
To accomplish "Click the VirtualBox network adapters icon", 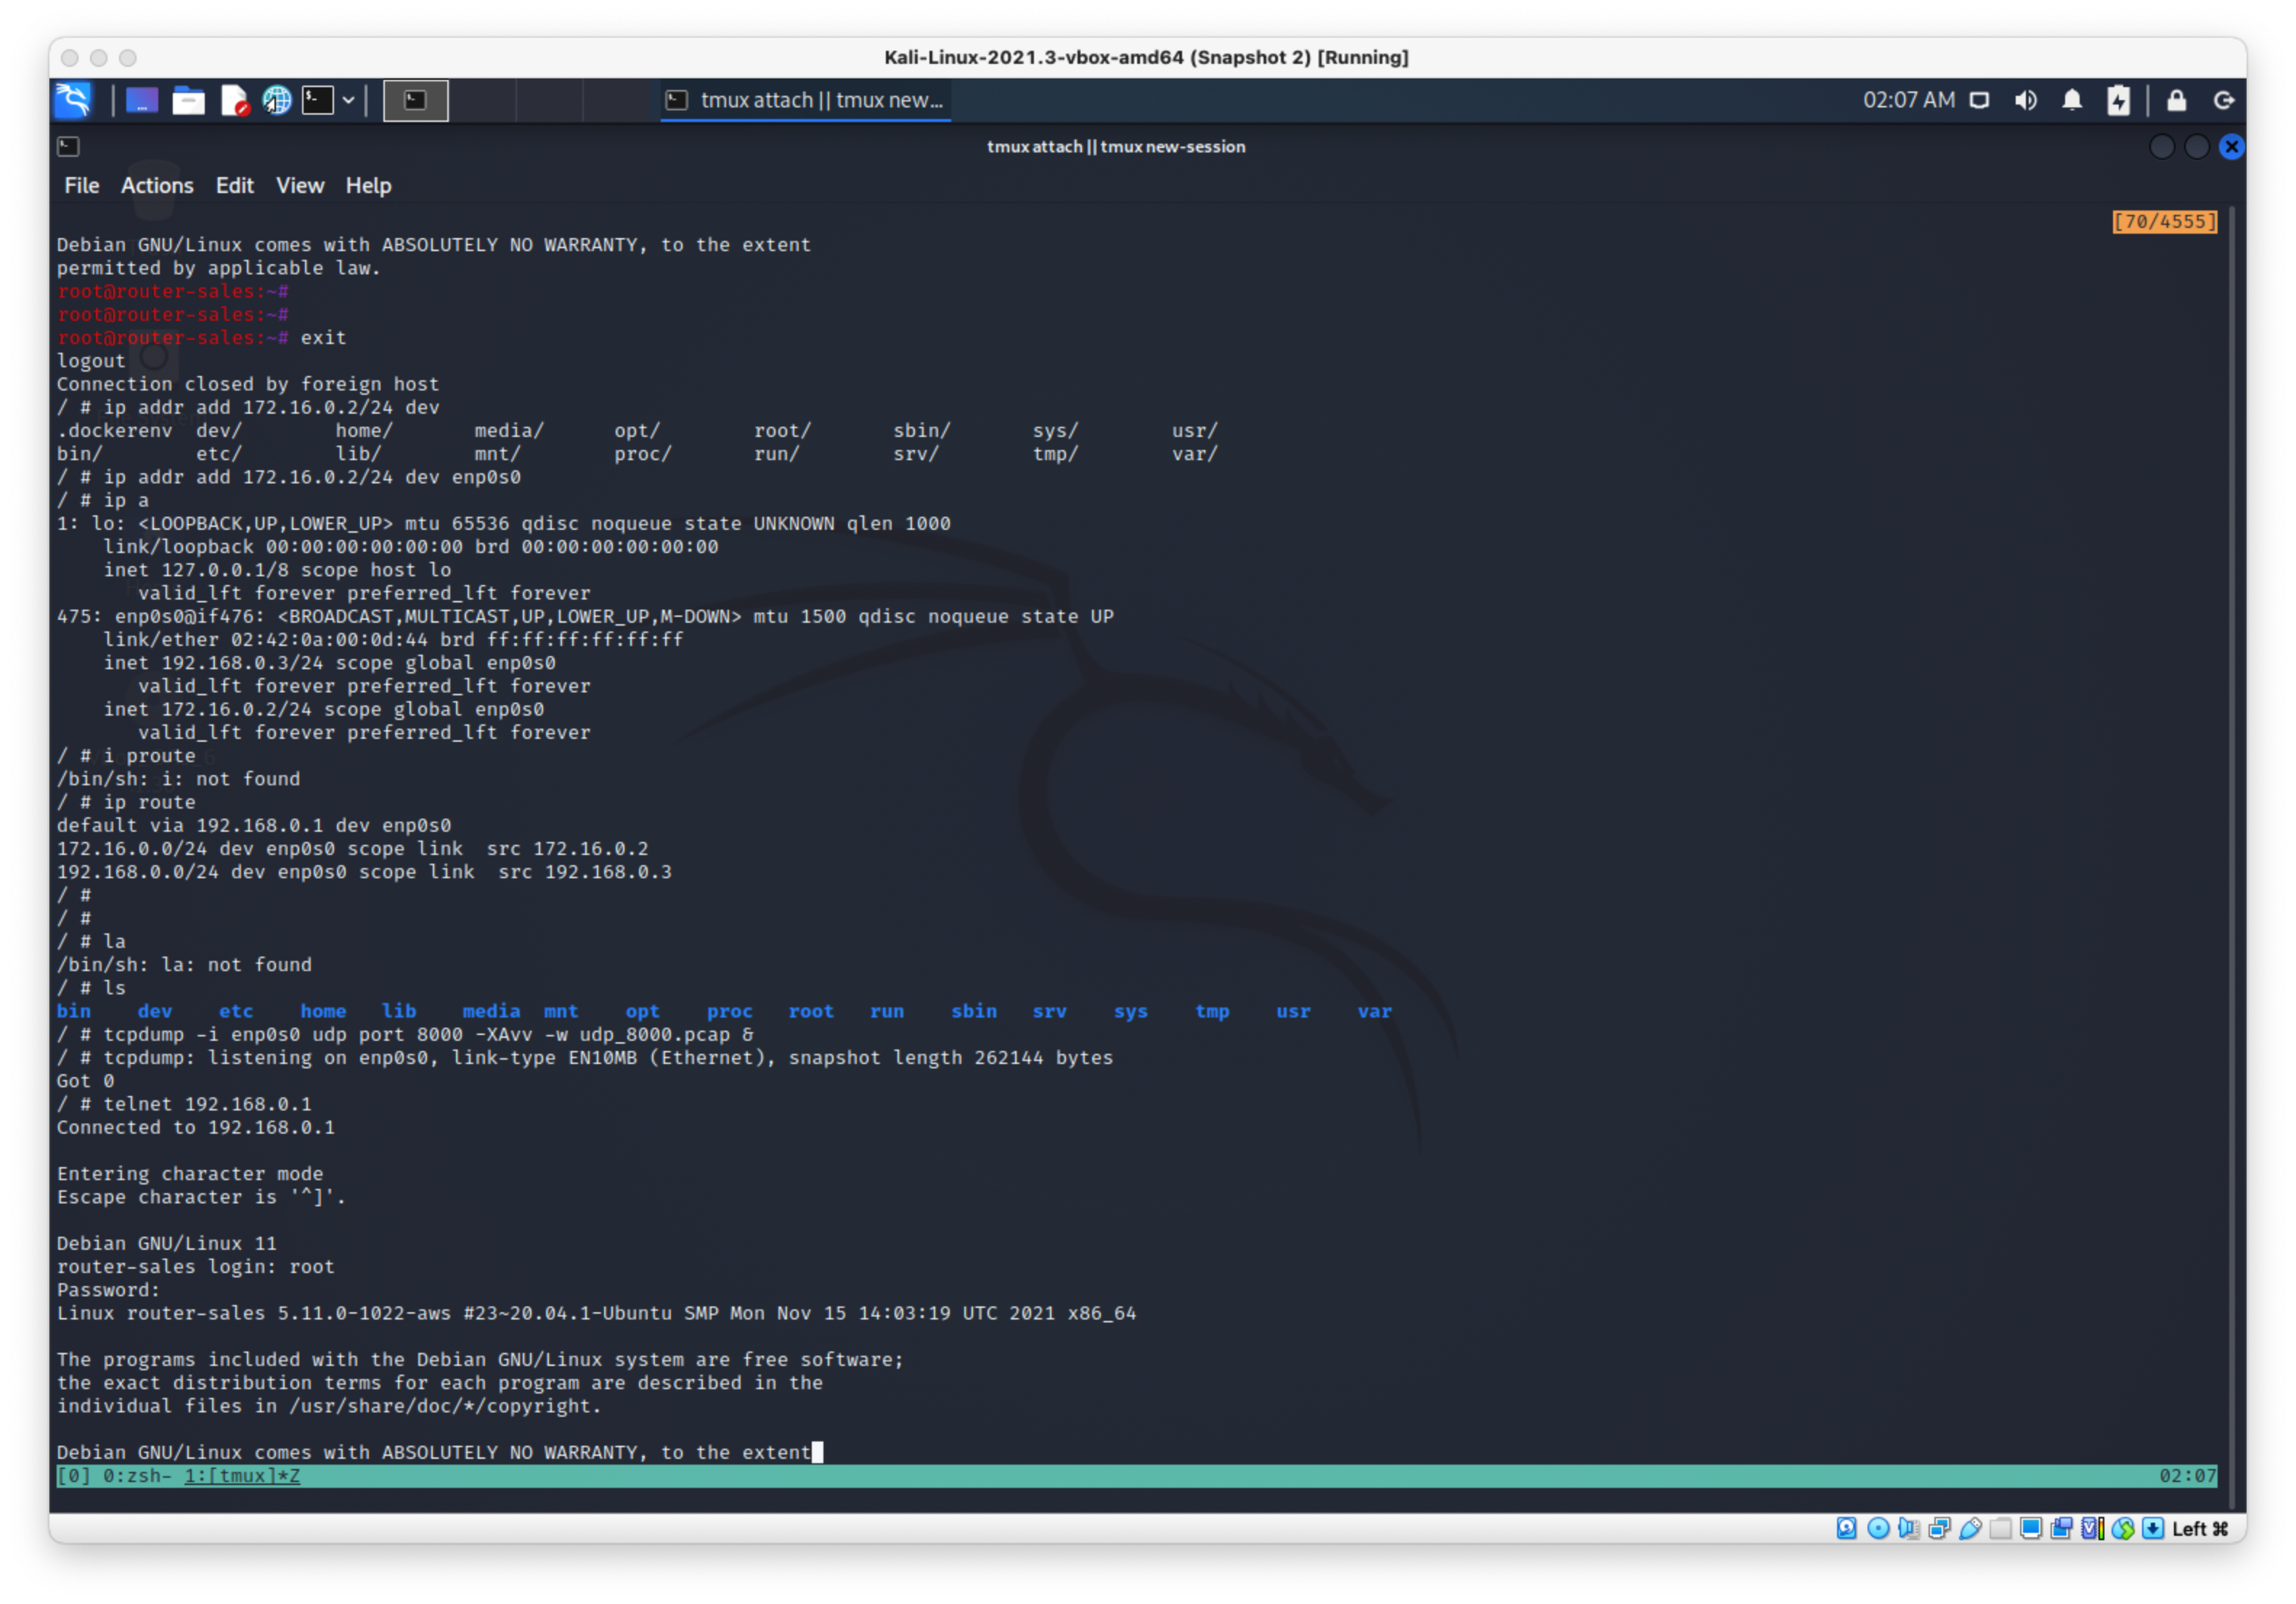I will [1939, 1528].
